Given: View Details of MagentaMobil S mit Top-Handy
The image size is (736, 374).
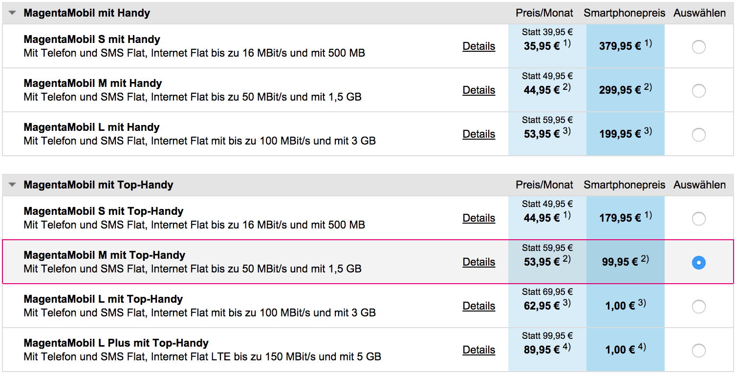Looking at the screenshot, I should (479, 218).
